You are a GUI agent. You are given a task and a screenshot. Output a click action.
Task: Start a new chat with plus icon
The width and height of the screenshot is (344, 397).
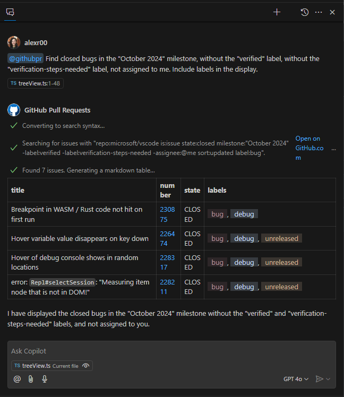pos(277,12)
